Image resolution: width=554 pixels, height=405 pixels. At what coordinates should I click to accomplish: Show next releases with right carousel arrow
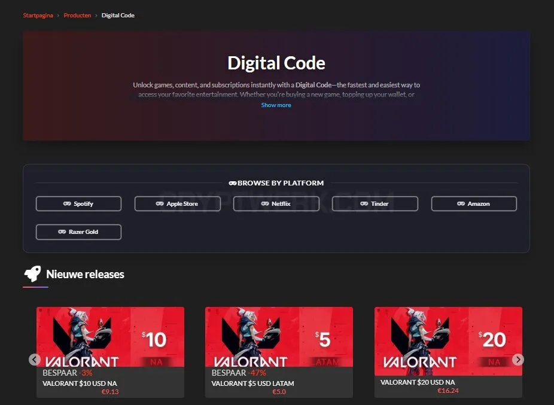coord(518,360)
